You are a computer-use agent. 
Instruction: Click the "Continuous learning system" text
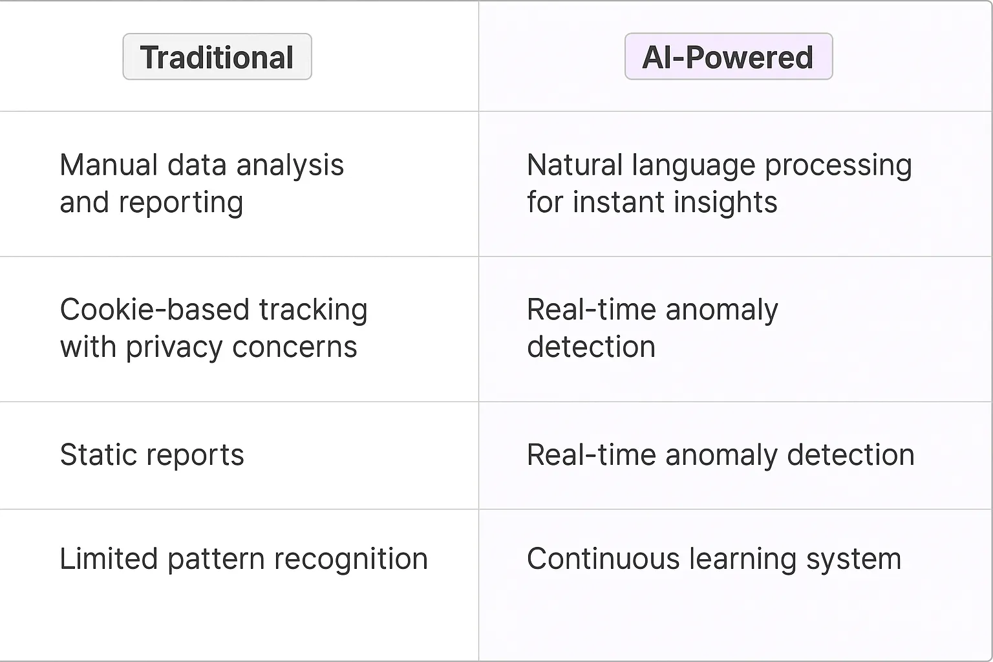pyautogui.click(x=714, y=559)
